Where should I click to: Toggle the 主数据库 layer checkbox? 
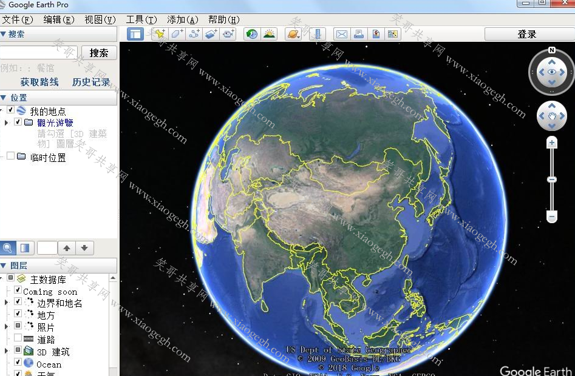[x=11, y=278]
